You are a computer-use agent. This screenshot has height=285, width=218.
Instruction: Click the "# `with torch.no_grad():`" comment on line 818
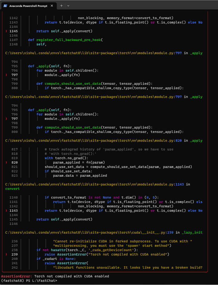click(x=71, y=154)
